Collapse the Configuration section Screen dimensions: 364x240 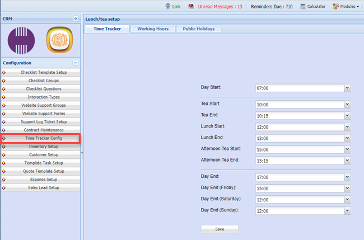pyautogui.click(x=76, y=63)
